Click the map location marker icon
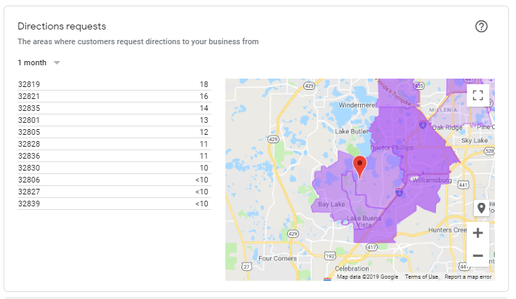This screenshot has width=516, height=299. tap(481, 208)
